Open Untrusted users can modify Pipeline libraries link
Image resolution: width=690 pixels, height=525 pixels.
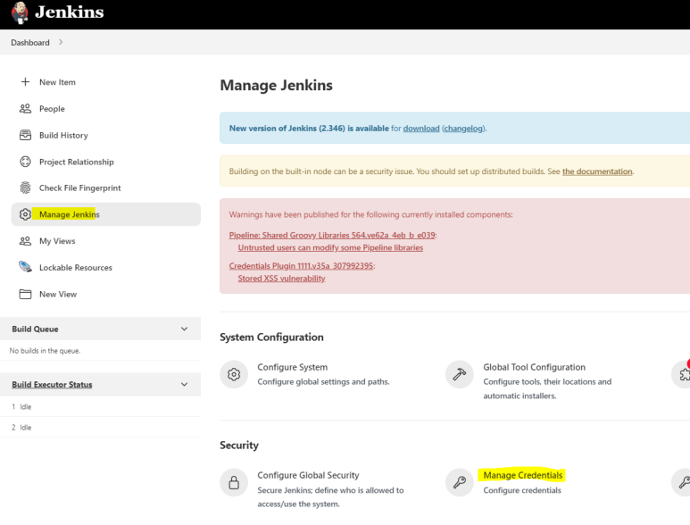tap(330, 247)
